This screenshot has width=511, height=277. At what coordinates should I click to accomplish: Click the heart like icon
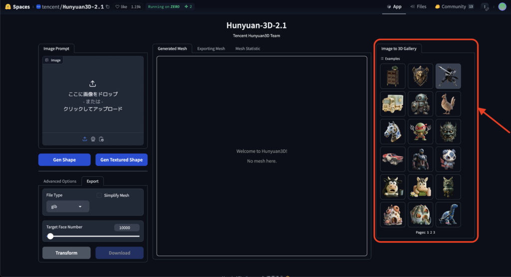point(117,6)
